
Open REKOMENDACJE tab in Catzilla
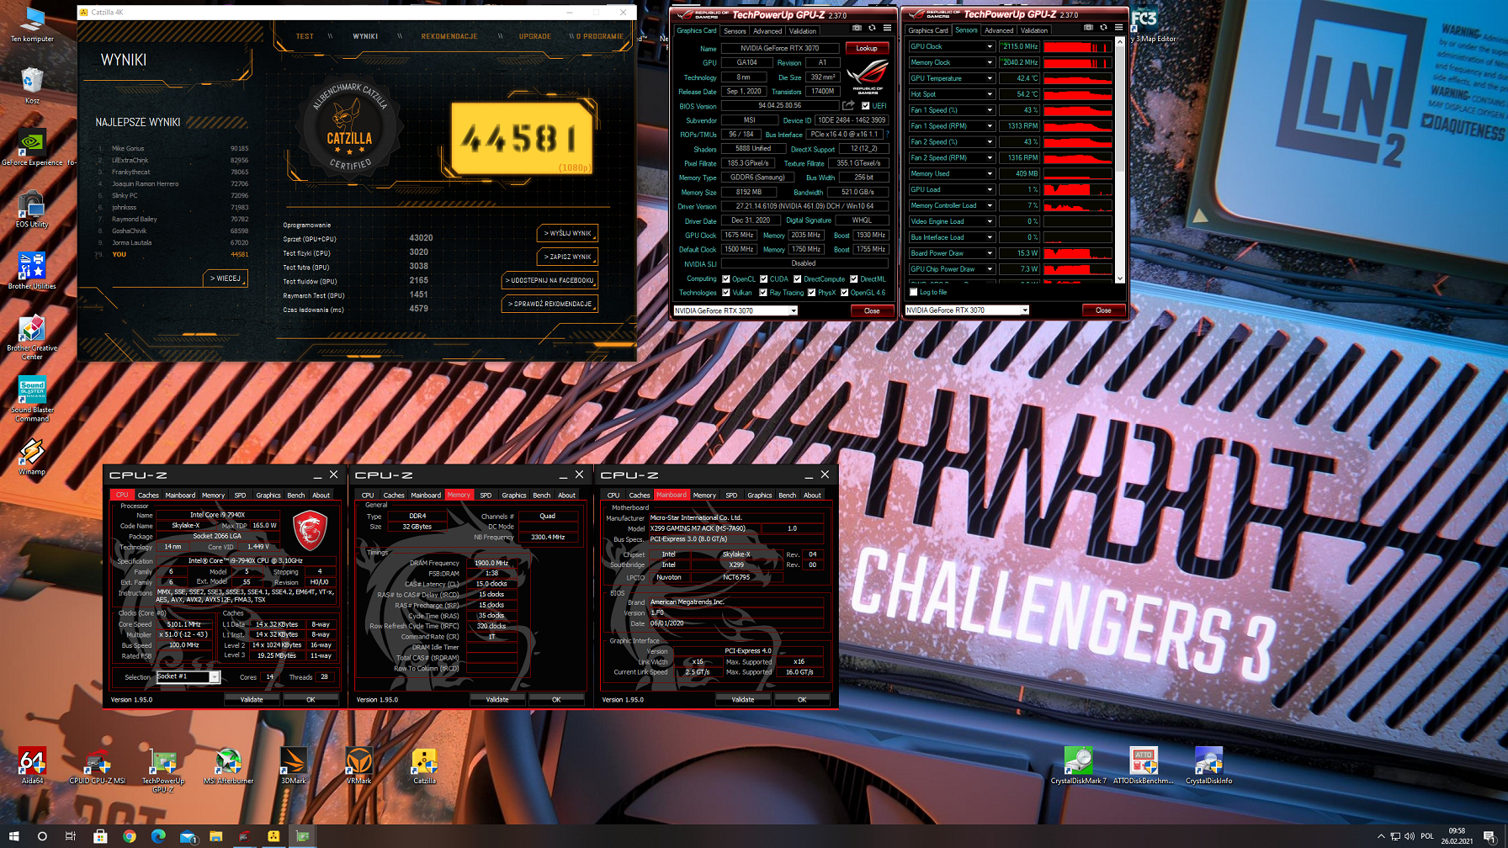449,36
